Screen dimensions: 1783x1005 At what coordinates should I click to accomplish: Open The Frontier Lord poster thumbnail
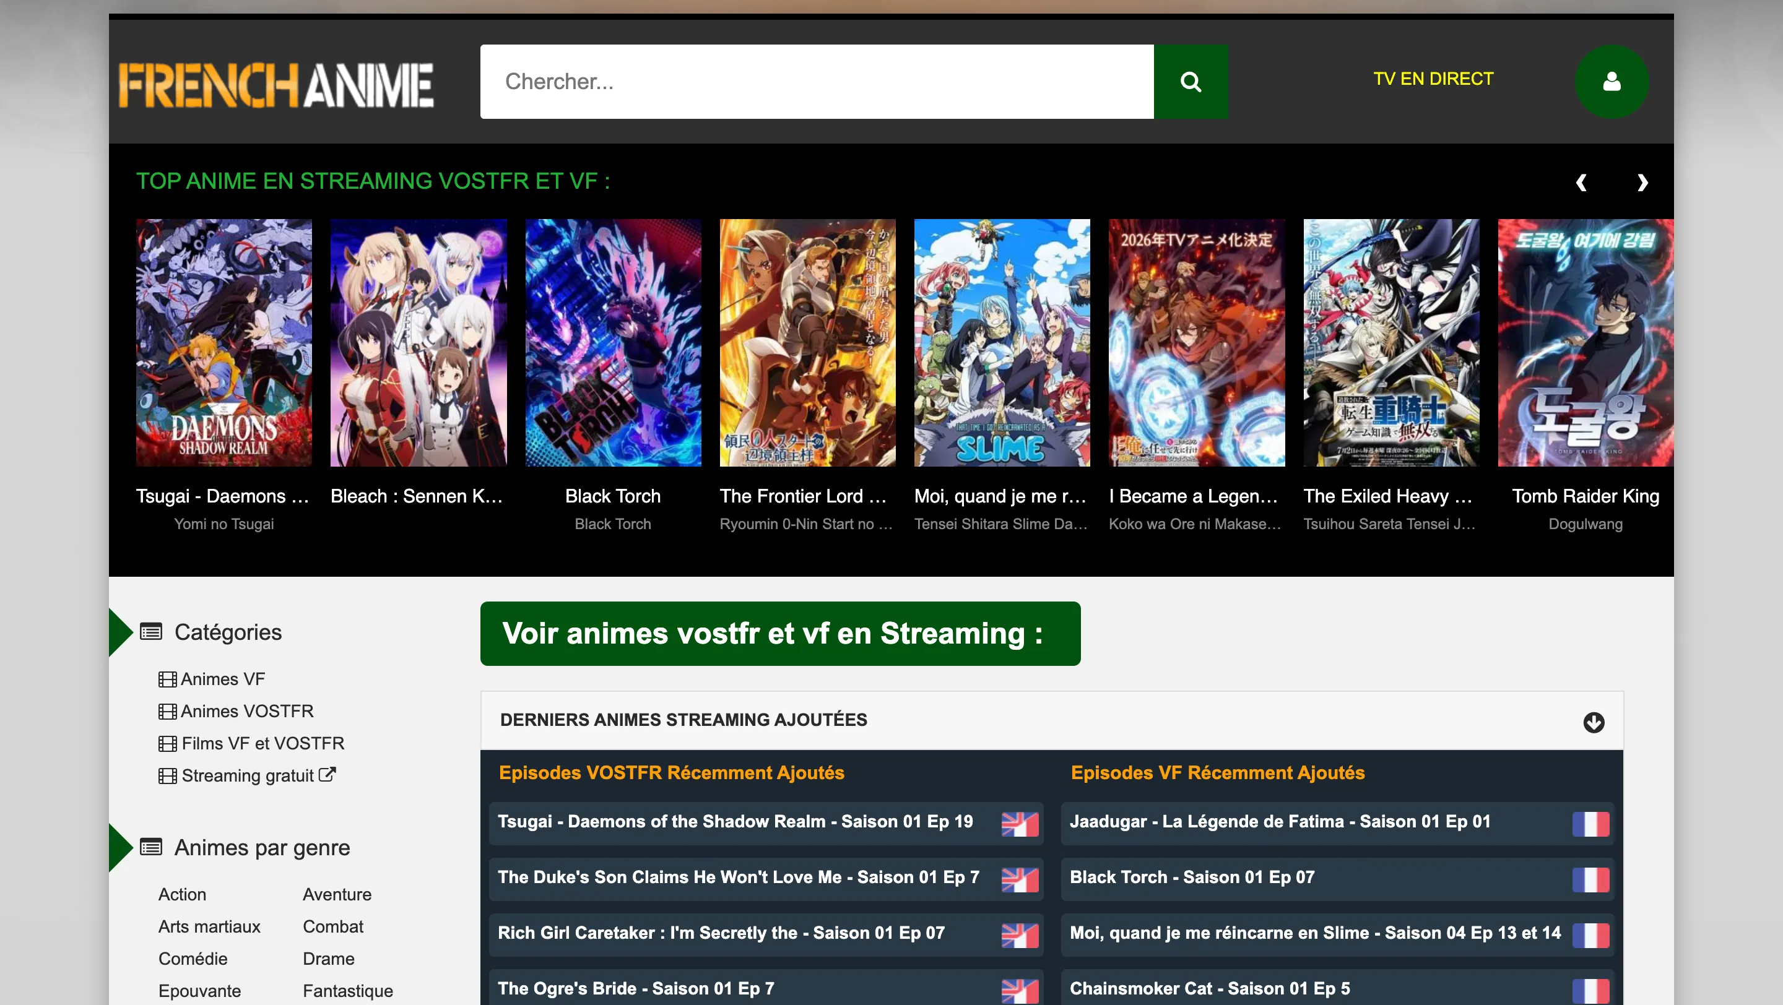[x=807, y=343]
